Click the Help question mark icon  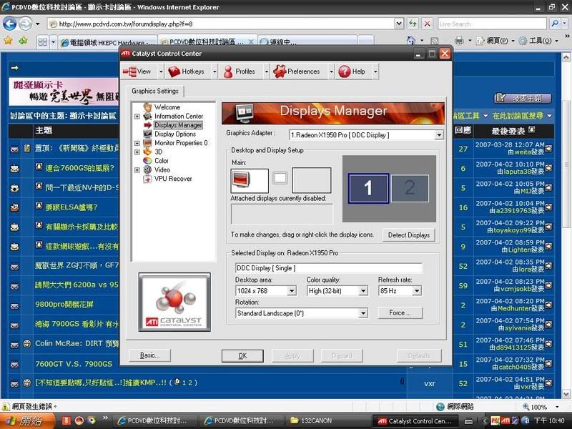(344, 71)
